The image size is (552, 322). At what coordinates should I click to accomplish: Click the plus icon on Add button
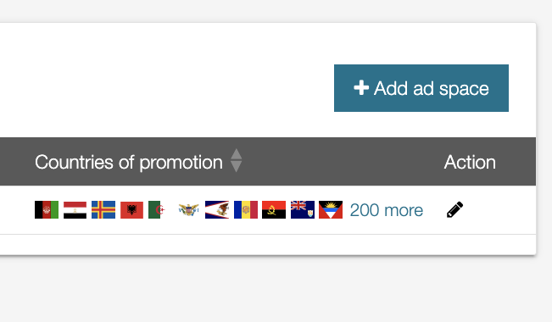click(x=361, y=87)
